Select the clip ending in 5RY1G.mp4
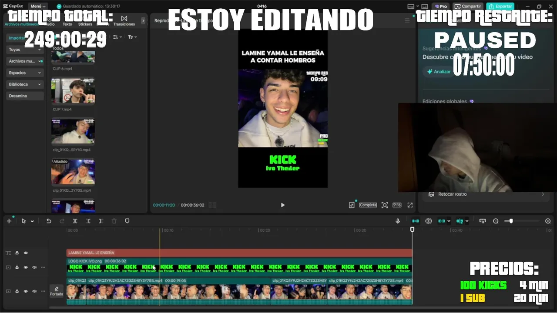 (73, 131)
